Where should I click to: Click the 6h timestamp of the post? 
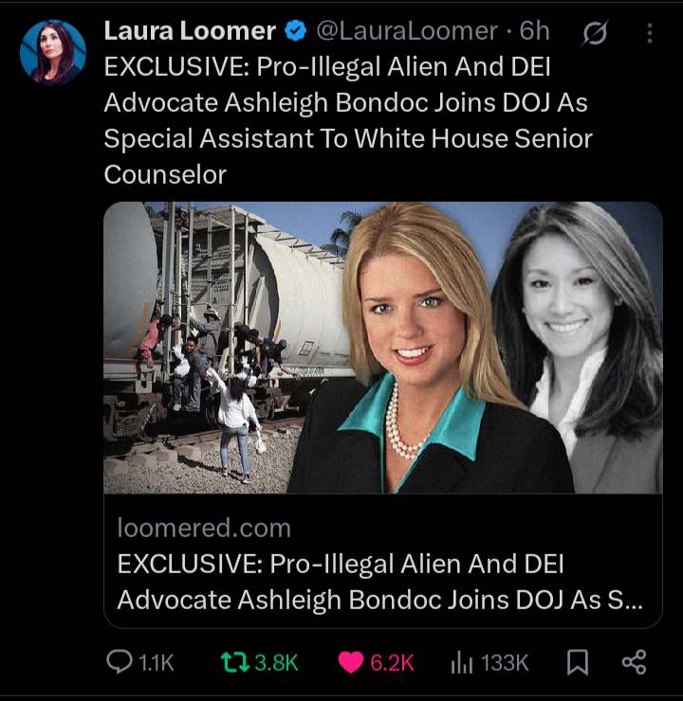click(x=534, y=31)
